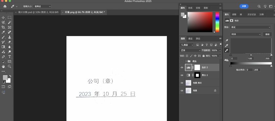Click the blue 共享 share button
The image size is (275, 121).
(244, 6)
